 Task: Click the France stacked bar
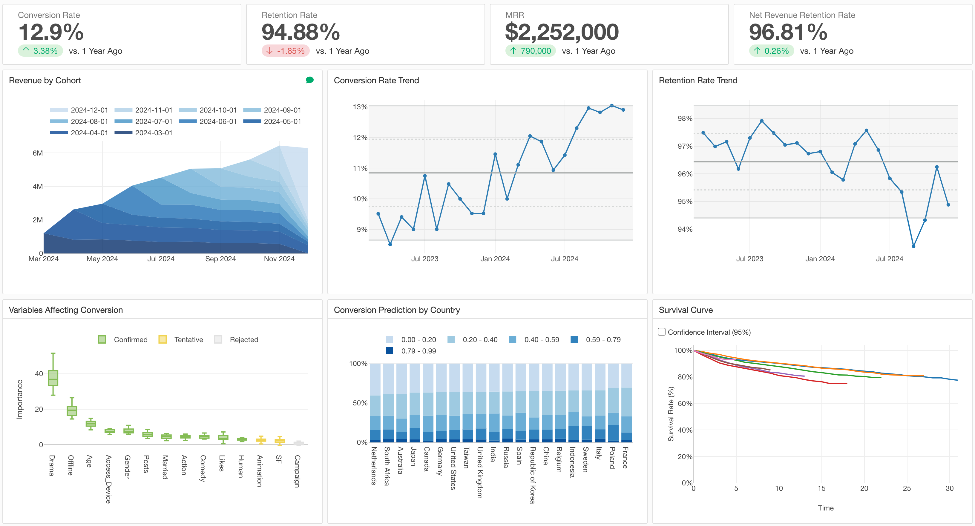tap(626, 403)
